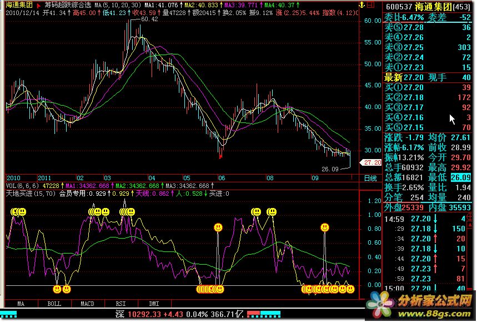Click the 卖④ 27.26 ask row
This screenshot has height=322, width=477.
(428, 37)
